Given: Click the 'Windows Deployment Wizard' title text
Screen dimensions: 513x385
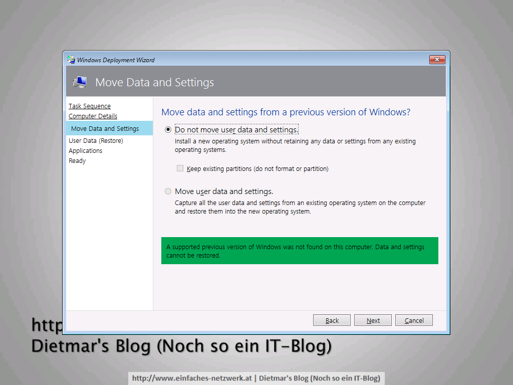Looking at the screenshot, I should click(x=116, y=60).
